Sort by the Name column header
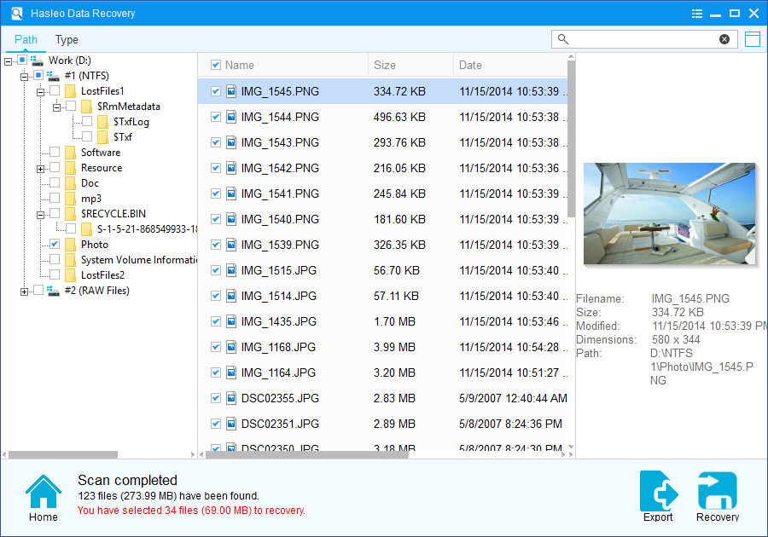The width and height of the screenshot is (768, 537). (240, 65)
